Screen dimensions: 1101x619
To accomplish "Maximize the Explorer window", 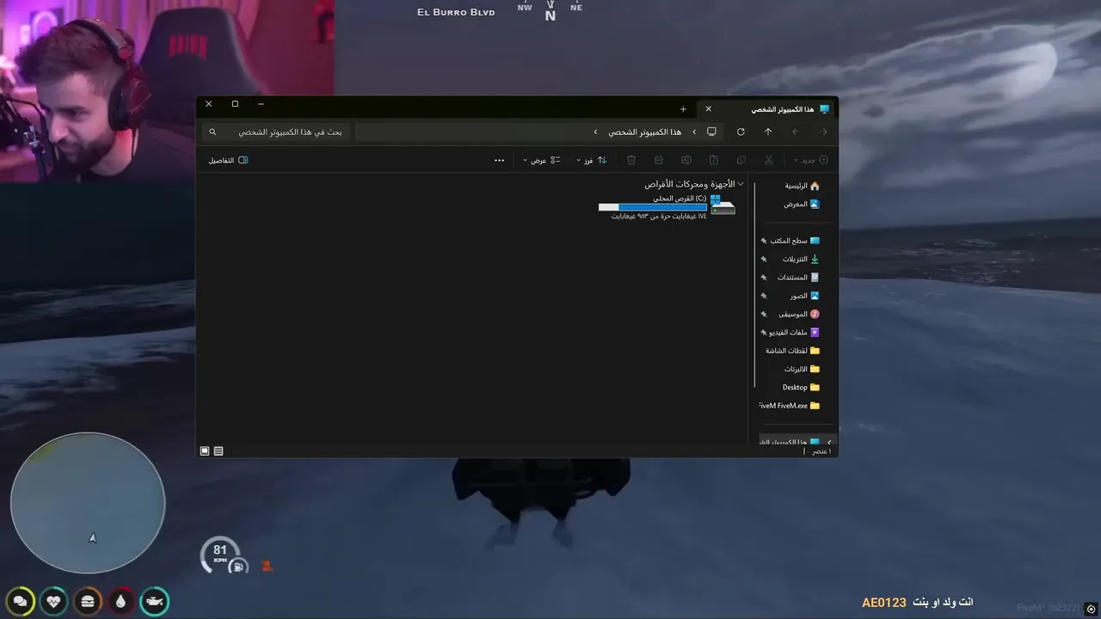I will (235, 104).
